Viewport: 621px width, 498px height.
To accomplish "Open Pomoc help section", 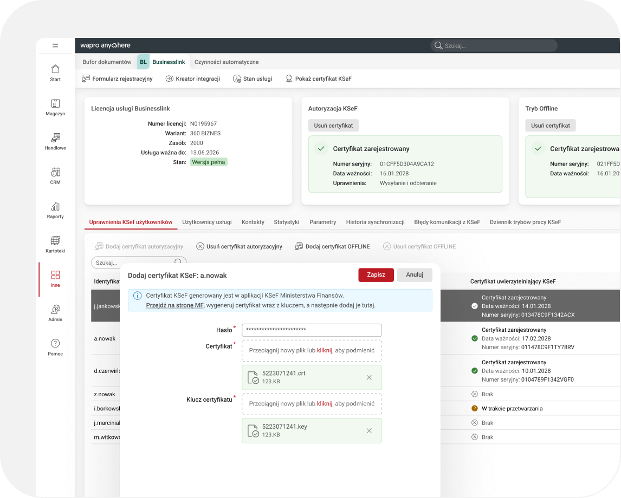I will pyautogui.click(x=55, y=347).
